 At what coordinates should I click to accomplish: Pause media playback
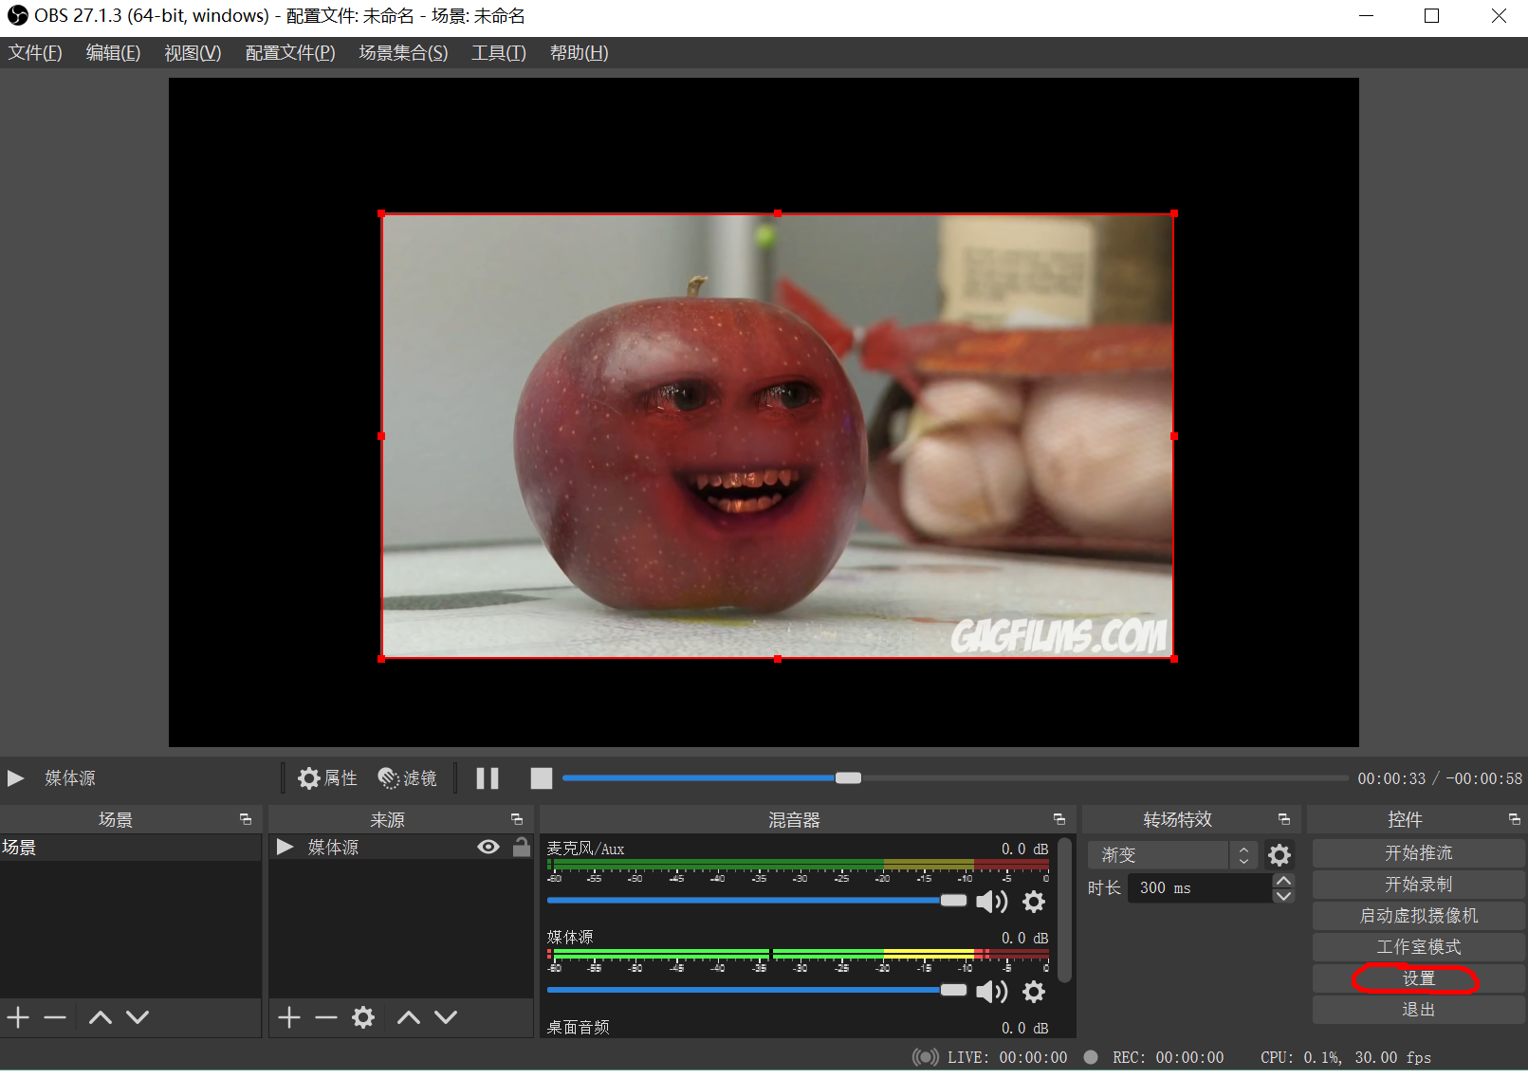pos(488,778)
